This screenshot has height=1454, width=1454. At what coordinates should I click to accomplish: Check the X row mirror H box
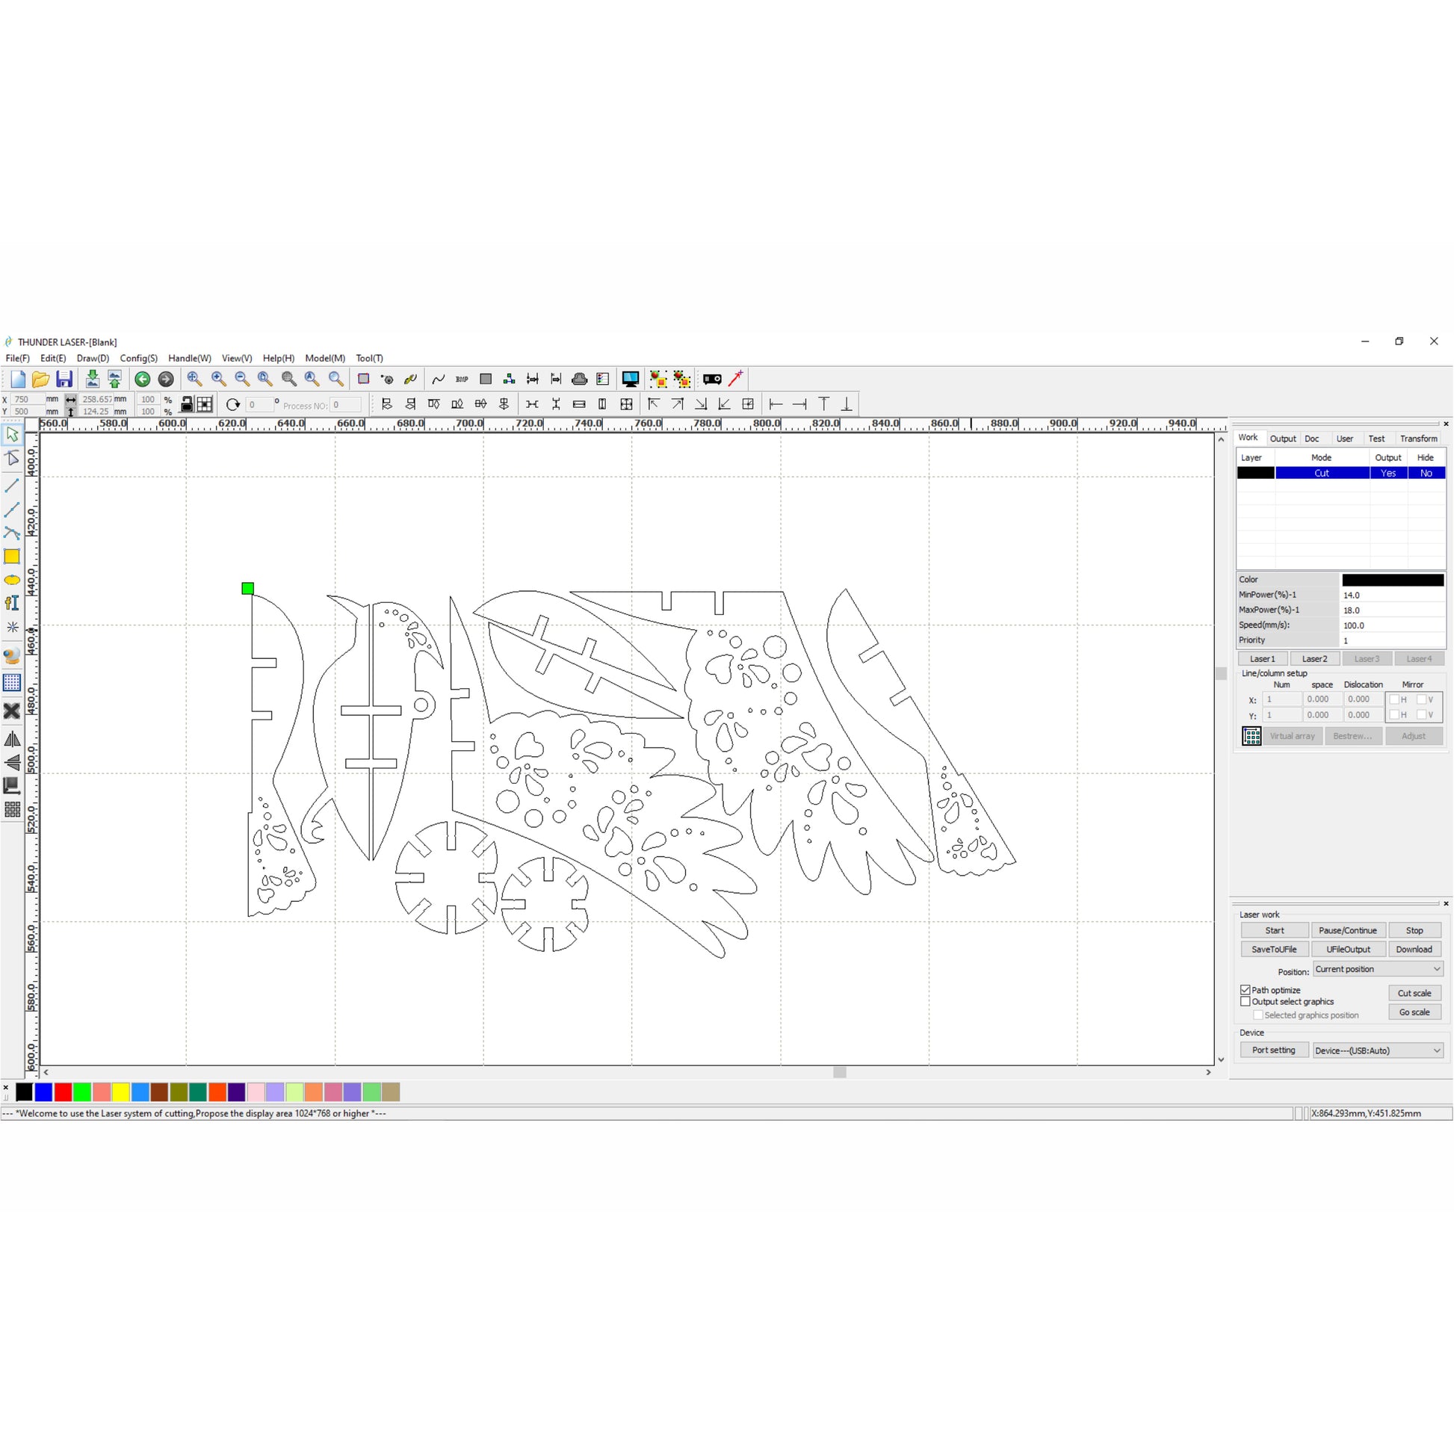(x=1394, y=699)
